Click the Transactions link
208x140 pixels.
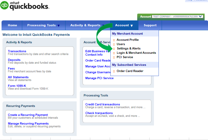click(17, 51)
